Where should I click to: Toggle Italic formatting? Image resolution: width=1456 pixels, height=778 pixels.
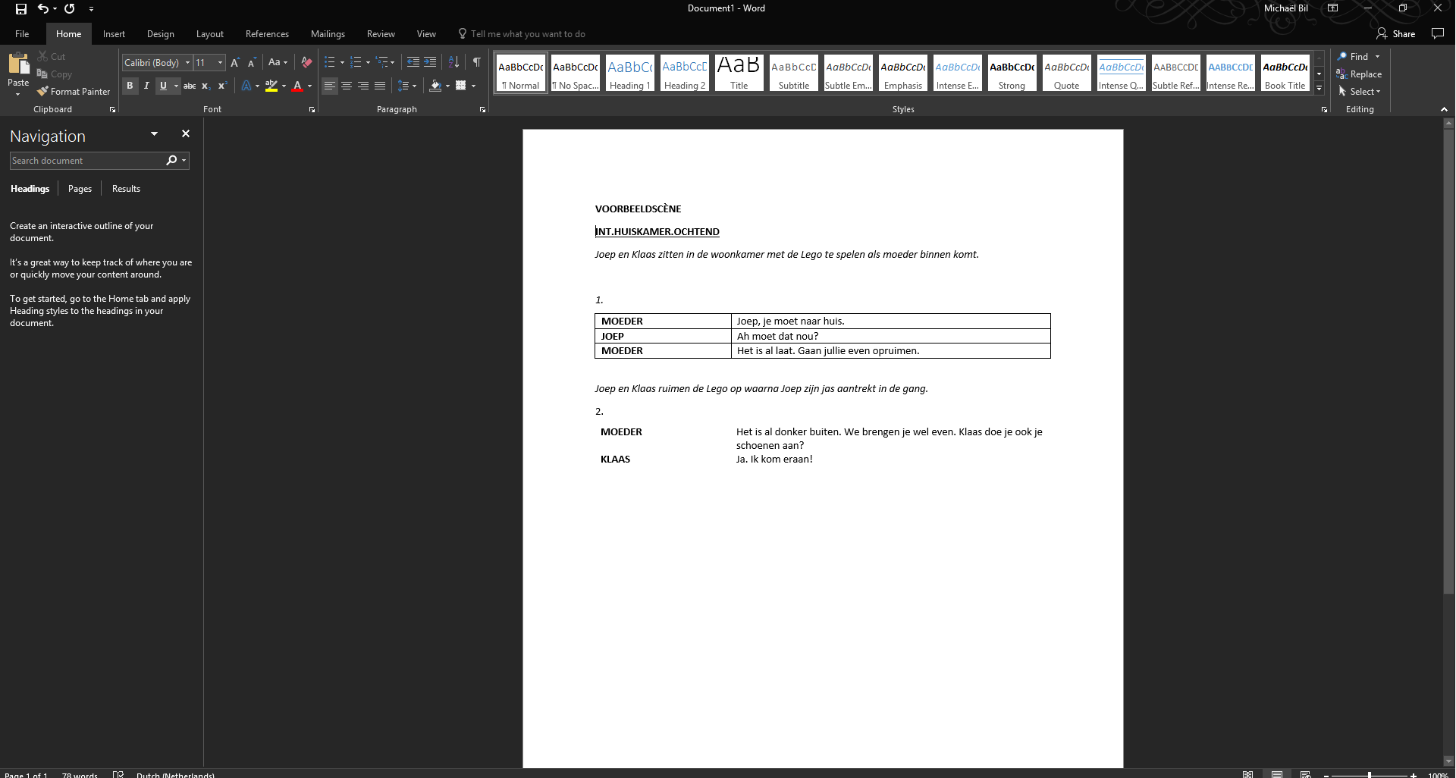[146, 86]
